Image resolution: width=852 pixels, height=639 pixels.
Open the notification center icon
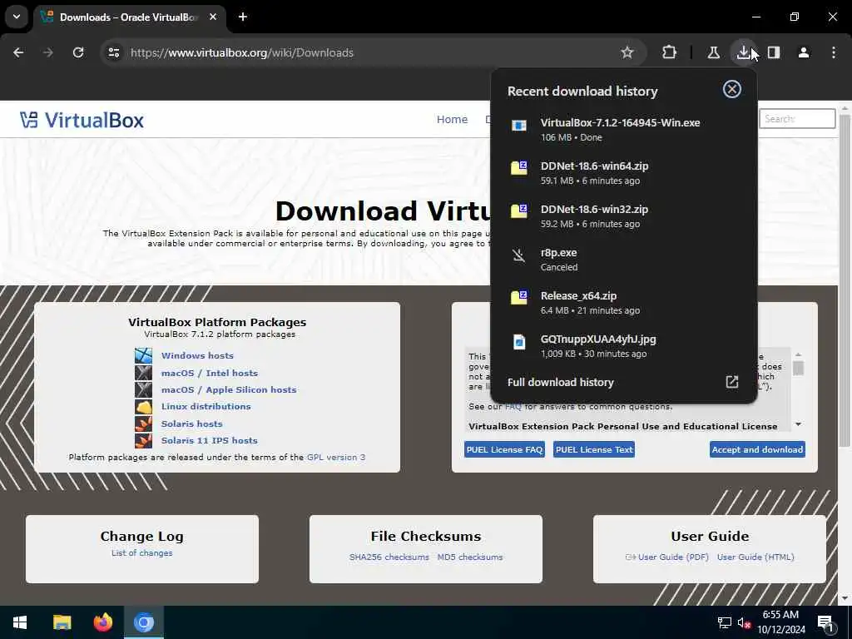825,623
